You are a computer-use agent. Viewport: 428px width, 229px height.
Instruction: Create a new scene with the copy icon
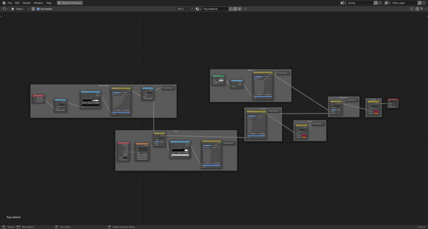point(376,3)
